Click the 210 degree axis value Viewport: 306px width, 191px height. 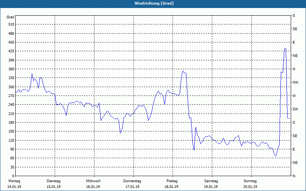click(x=11, y=113)
